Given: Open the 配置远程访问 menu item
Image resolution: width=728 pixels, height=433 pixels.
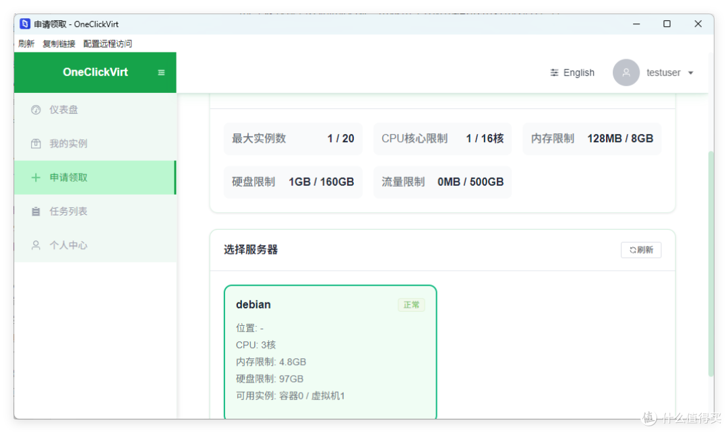Looking at the screenshot, I should (108, 44).
